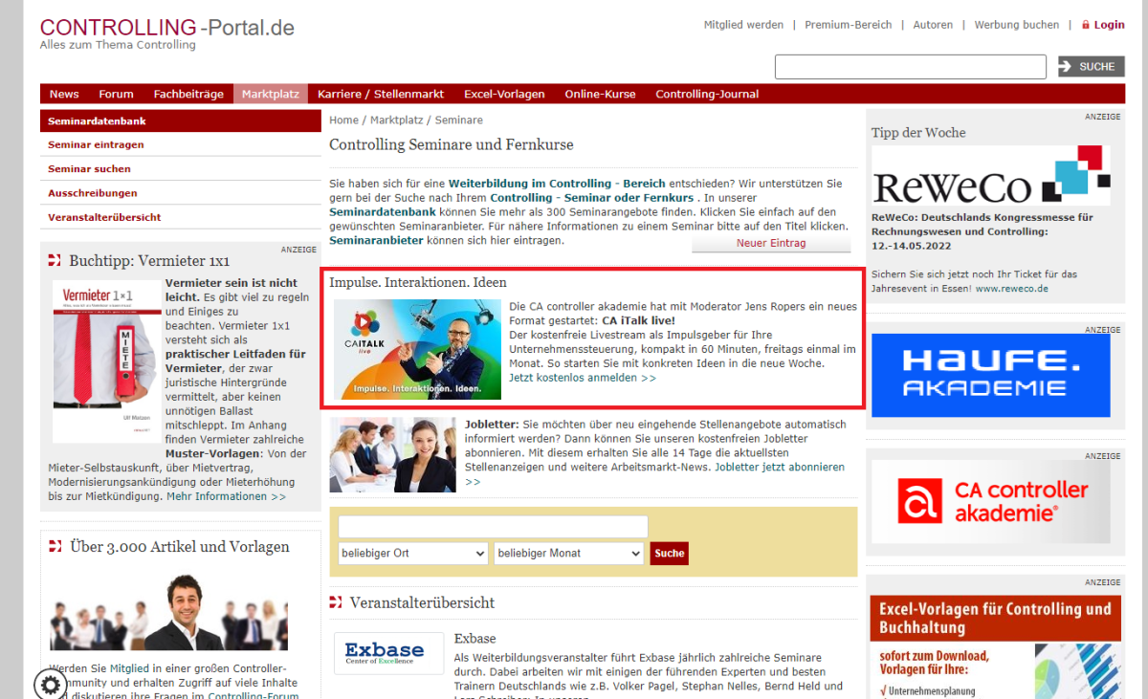Open Fachbeiträge in the navigation bar
This screenshot has width=1148, height=699.
tap(188, 94)
